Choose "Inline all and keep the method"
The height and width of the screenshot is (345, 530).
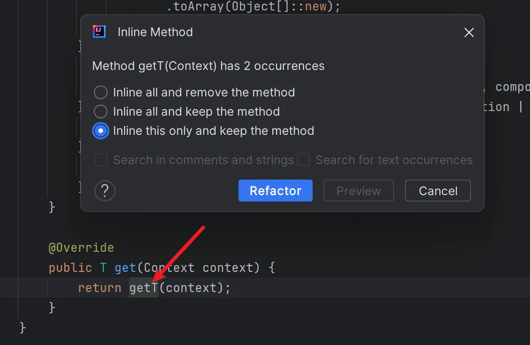tap(101, 111)
